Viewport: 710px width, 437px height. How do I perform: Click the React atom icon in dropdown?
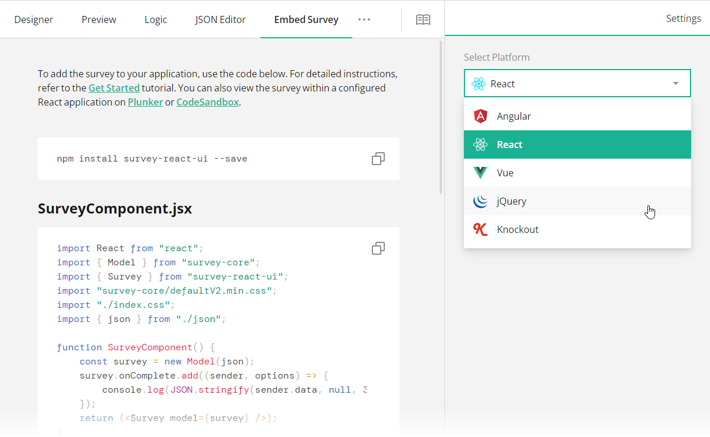point(480,144)
